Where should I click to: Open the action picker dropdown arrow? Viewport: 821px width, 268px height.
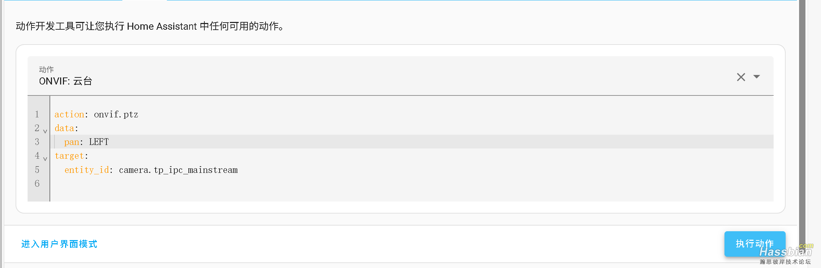pos(757,77)
